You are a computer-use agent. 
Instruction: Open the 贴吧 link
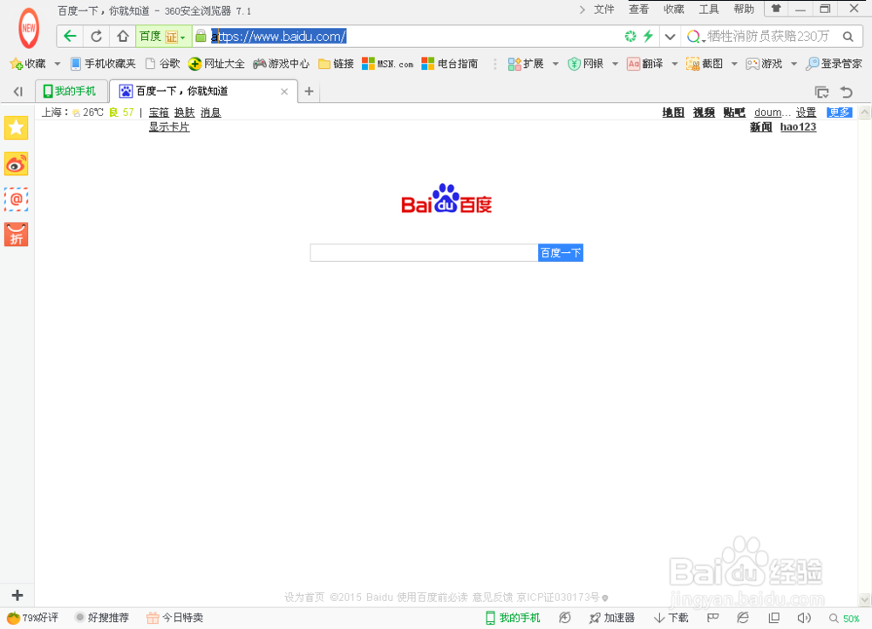pos(734,113)
